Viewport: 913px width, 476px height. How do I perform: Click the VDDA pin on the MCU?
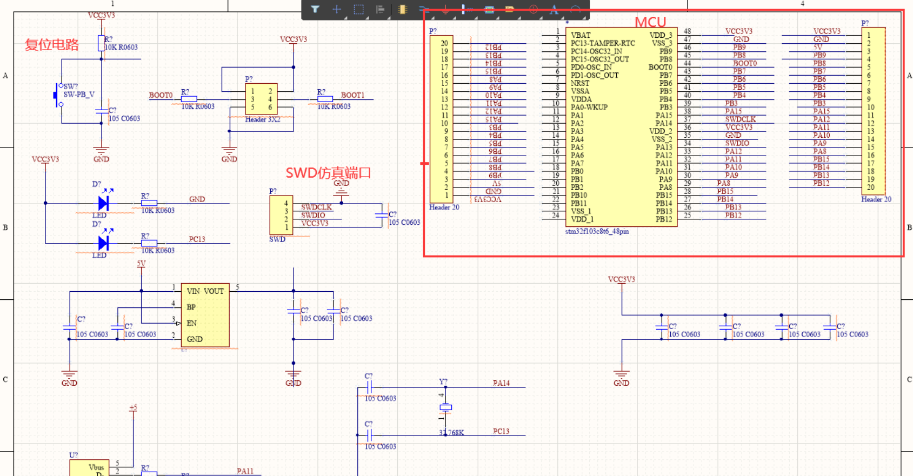[581, 99]
